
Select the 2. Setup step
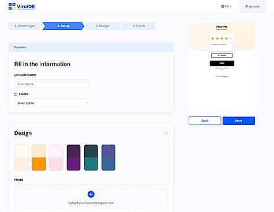(x=63, y=26)
